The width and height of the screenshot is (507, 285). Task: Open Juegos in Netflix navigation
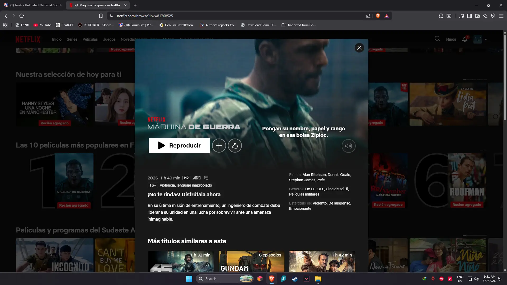[x=109, y=39]
